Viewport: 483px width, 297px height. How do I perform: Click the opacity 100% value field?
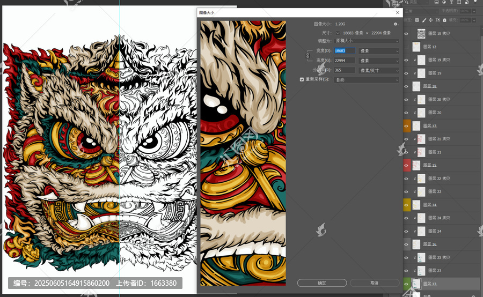click(x=465, y=11)
